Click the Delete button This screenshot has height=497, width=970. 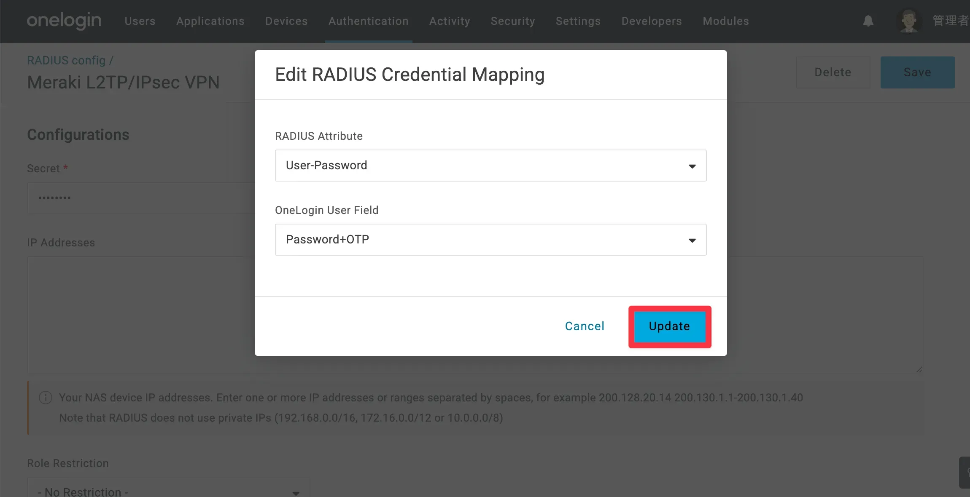click(x=833, y=72)
